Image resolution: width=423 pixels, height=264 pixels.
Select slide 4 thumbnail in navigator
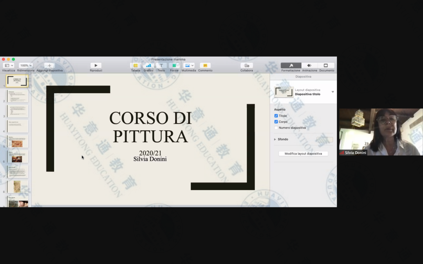pyautogui.click(x=18, y=126)
